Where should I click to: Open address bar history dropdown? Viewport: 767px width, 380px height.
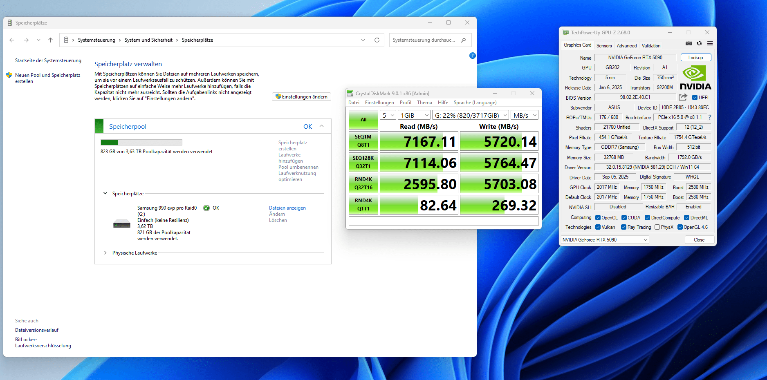(x=363, y=40)
